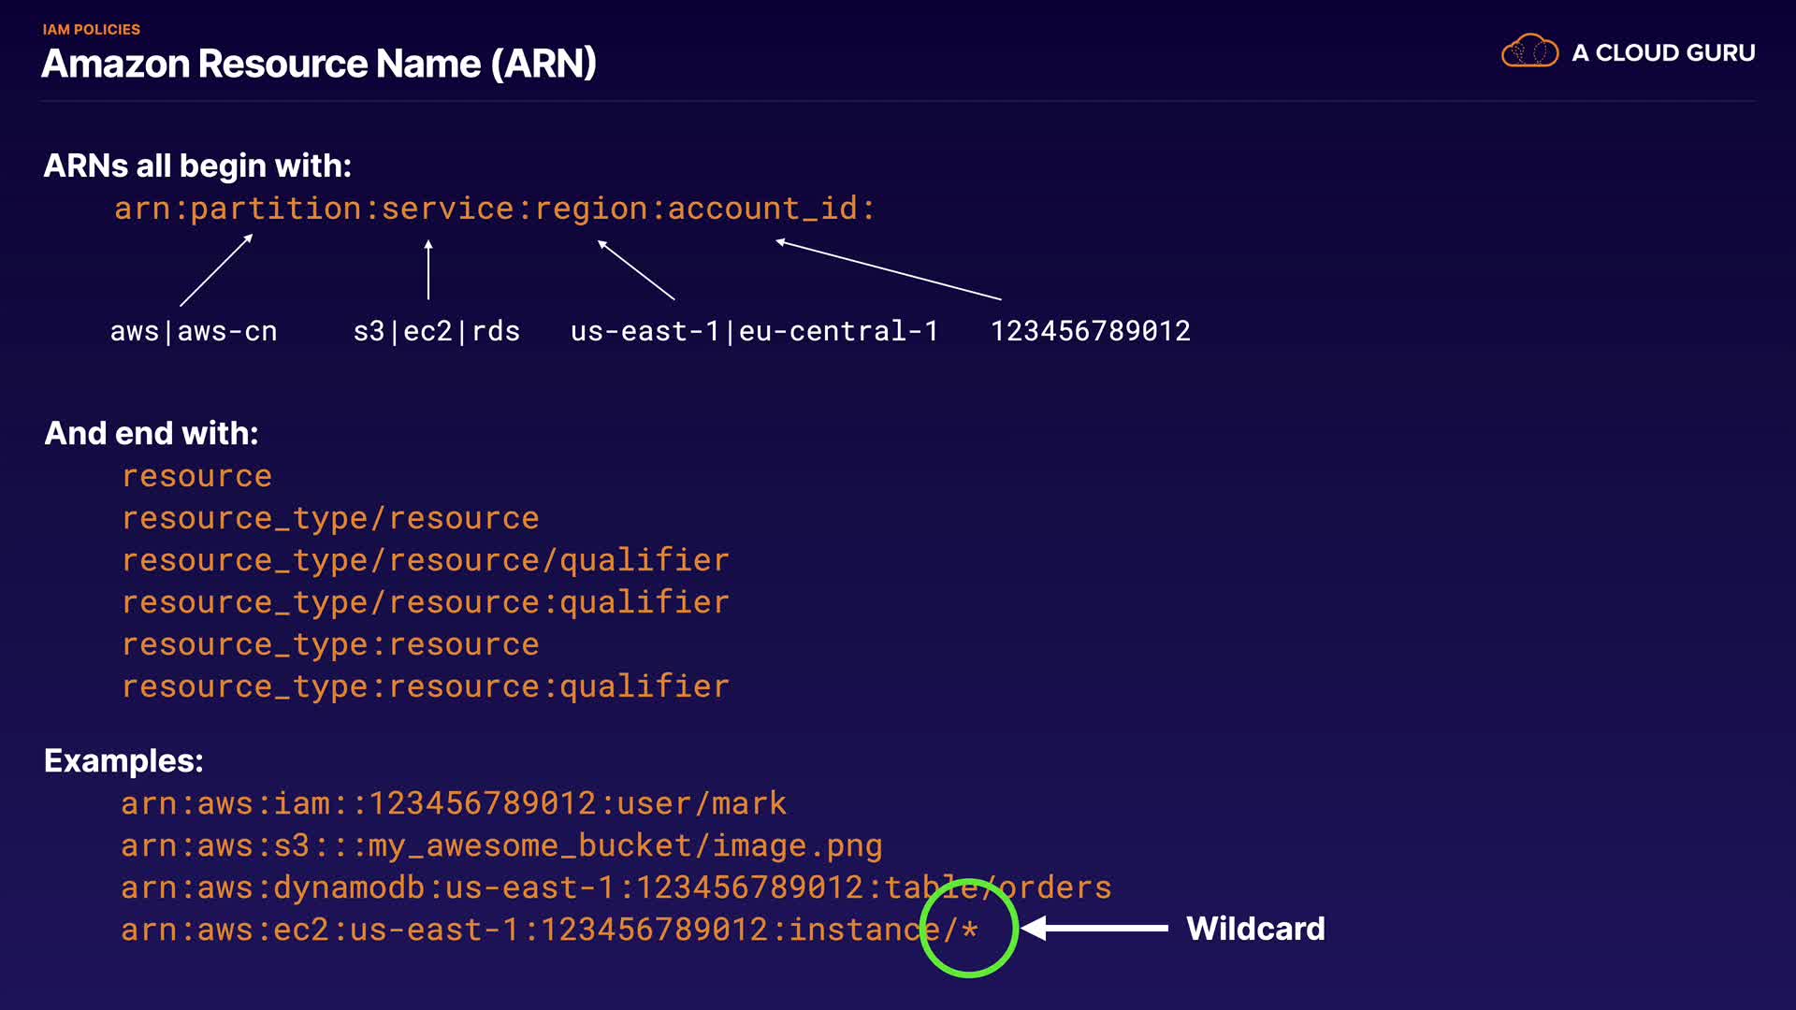The image size is (1796, 1010).
Task: Click the IAM user/mark example ARN
Action: coord(454,803)
